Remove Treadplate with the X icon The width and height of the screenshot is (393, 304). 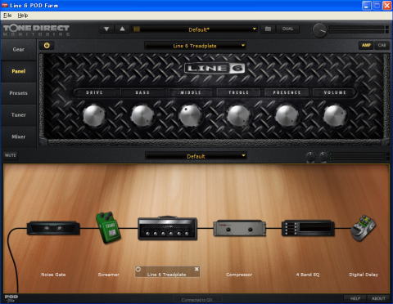(x=196, y=269)
